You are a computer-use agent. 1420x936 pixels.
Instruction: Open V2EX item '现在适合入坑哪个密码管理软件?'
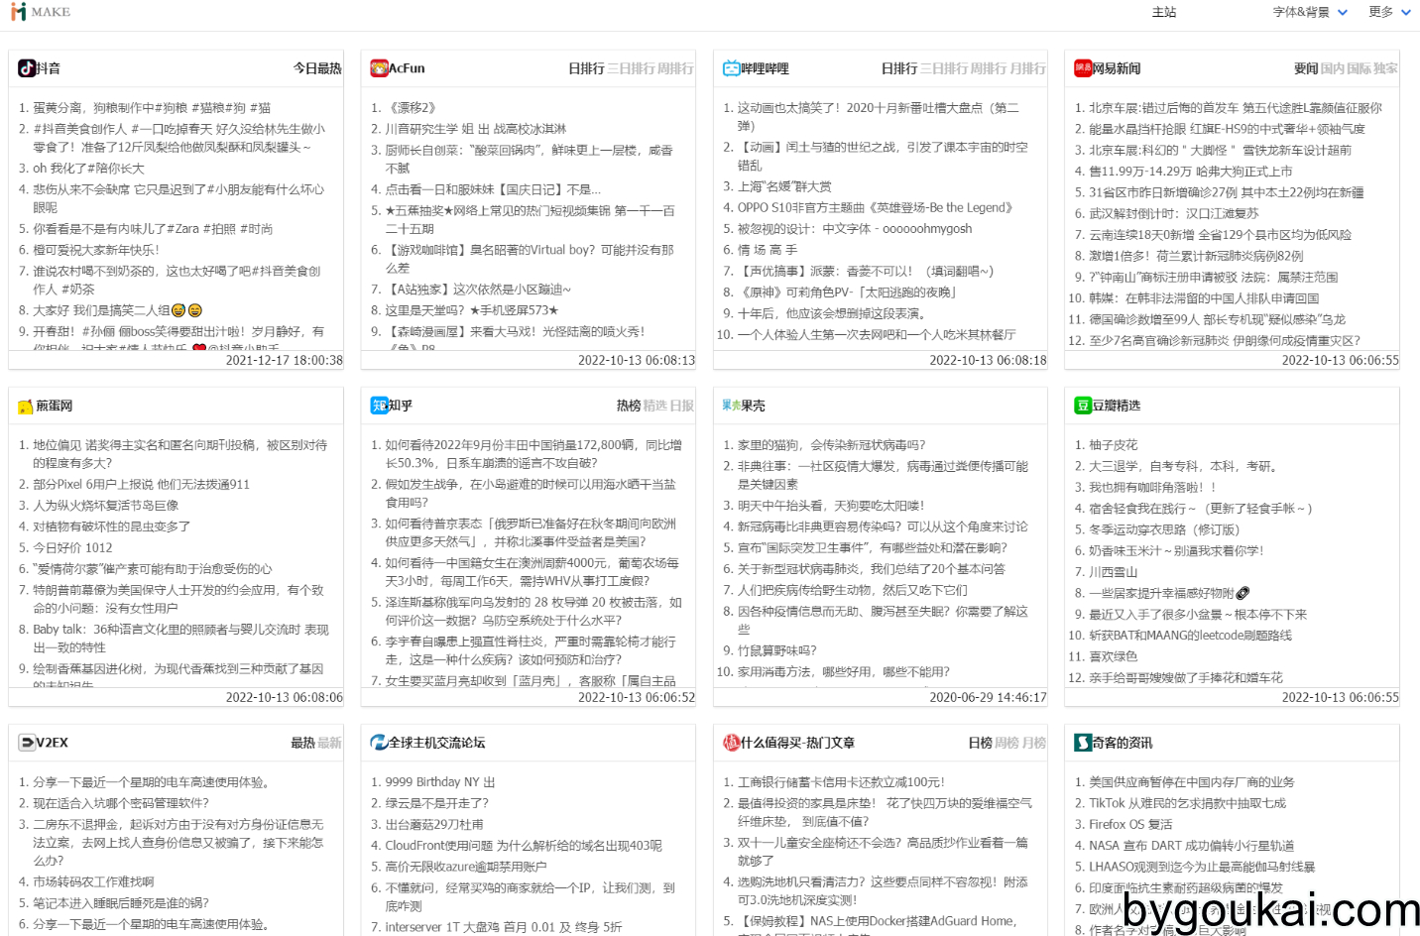[x=121, y=803]
